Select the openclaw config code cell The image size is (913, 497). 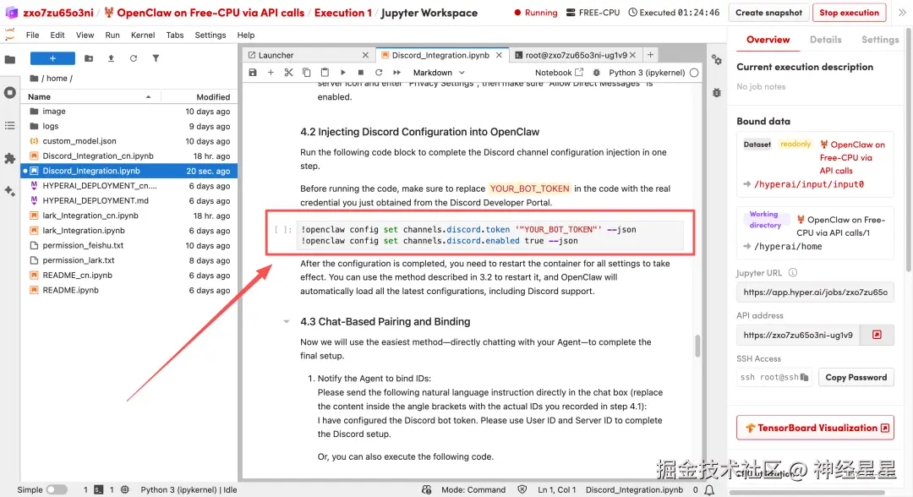[x=489, y=235]
